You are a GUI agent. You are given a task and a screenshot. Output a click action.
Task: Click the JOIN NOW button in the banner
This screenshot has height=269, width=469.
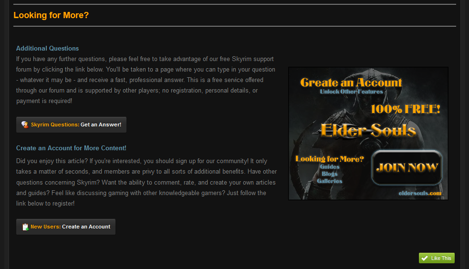407,167
